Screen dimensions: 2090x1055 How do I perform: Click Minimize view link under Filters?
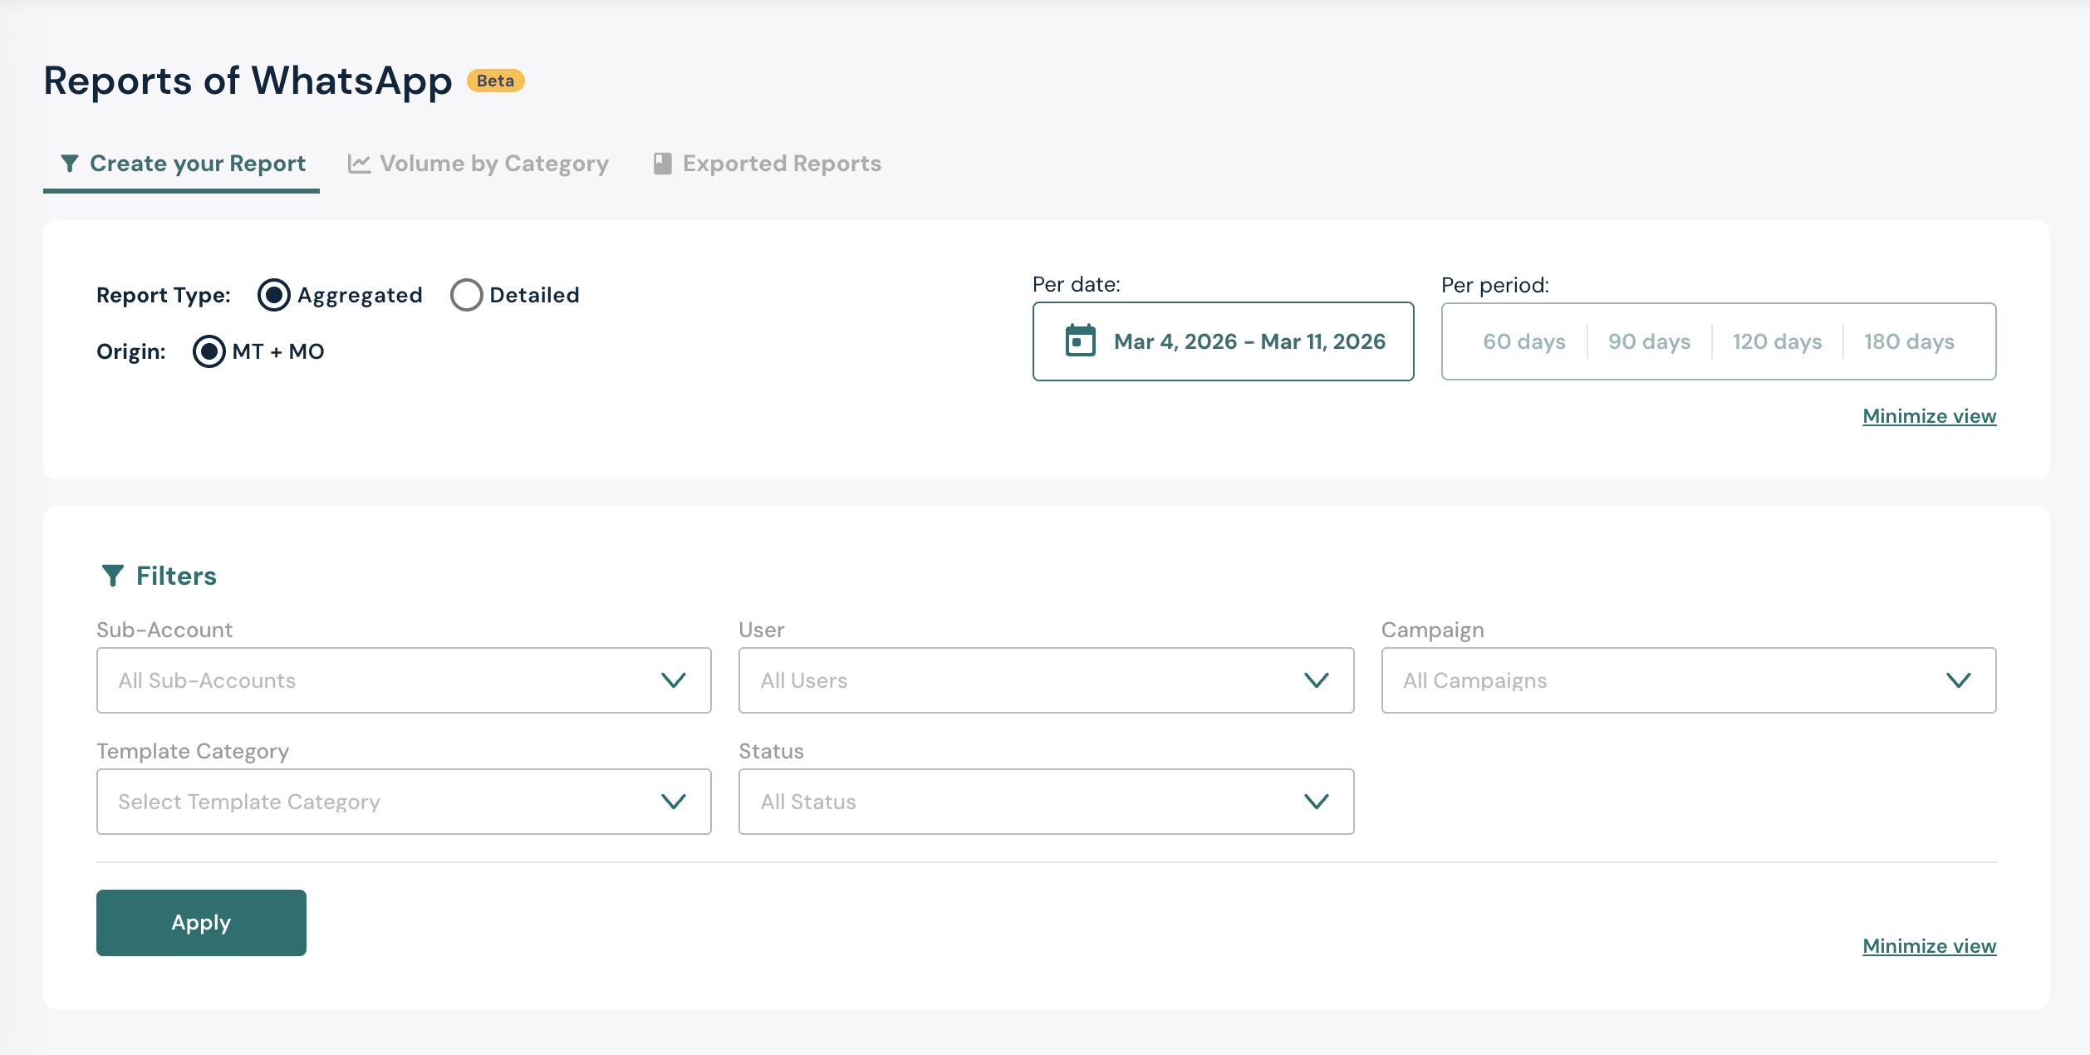(1929, 946)
